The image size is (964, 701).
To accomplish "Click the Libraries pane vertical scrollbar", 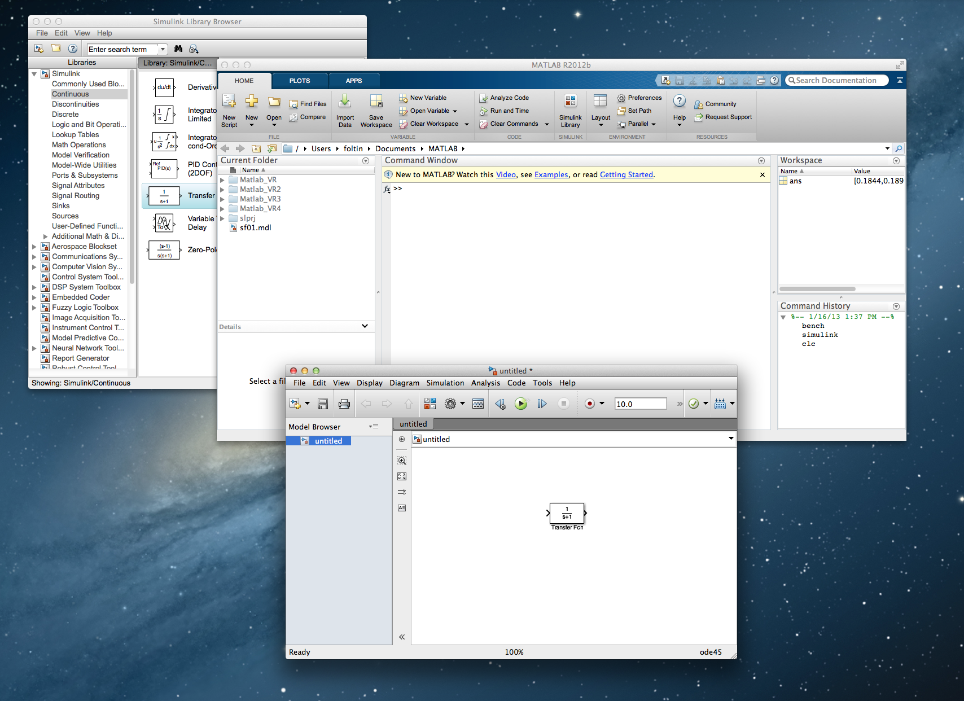I will (x=132, y=176).
